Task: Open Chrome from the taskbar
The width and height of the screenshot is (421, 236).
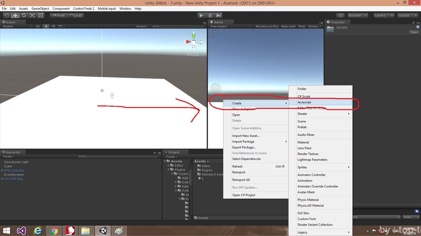Action: tap(54, 231)
